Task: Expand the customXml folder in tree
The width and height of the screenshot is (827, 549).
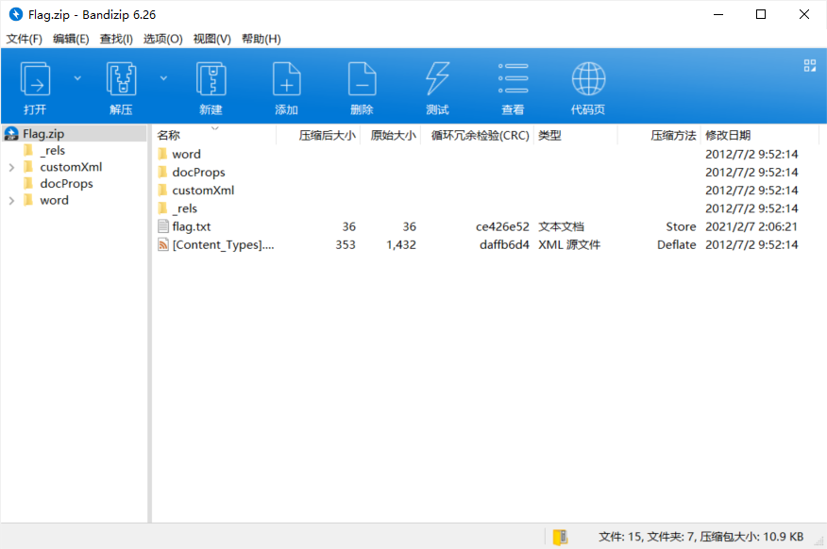Action: pyautogui.click(x=11, y=168)
